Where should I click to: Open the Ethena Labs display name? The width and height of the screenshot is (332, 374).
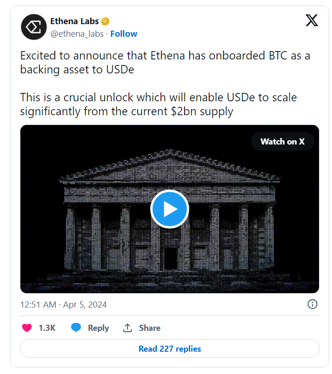tap(74, 21)
